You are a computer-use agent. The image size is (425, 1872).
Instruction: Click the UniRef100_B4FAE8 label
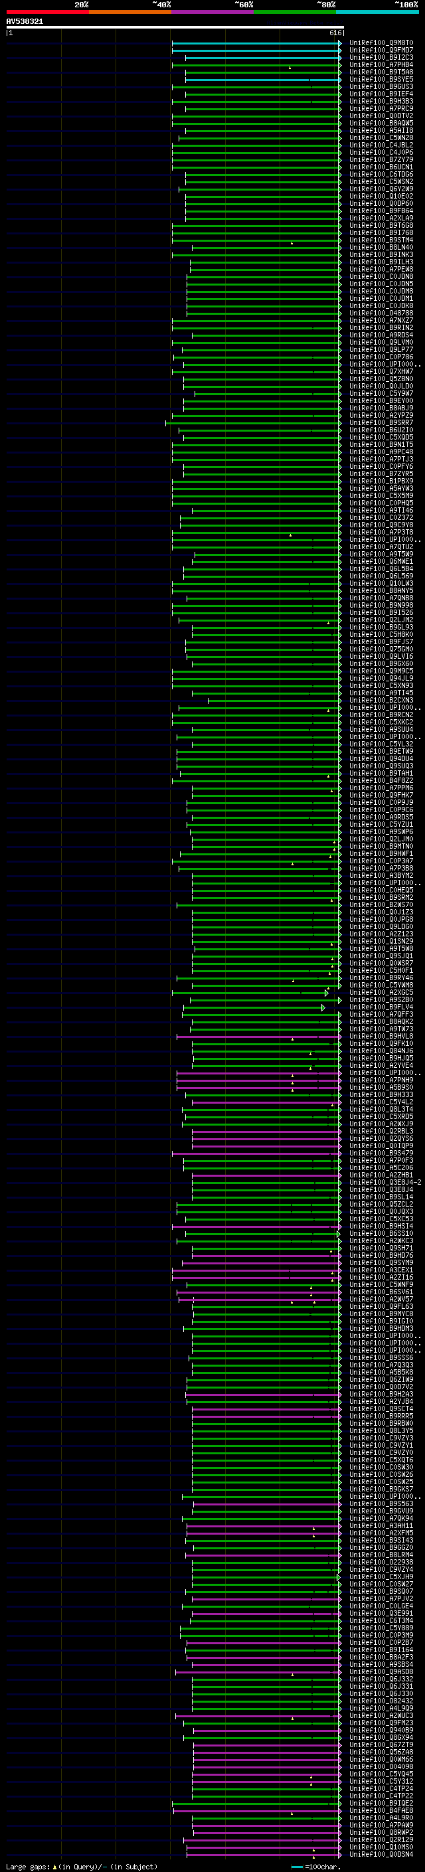pyautogui.click(x=381, y=1810)
